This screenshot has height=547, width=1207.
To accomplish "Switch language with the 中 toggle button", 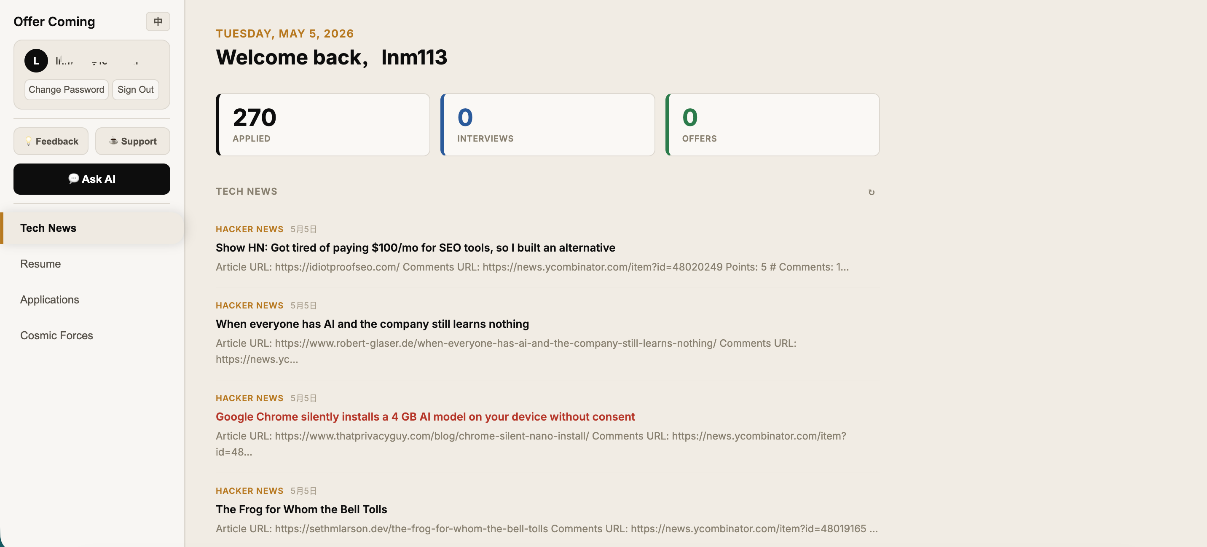I will click(158, 21).
